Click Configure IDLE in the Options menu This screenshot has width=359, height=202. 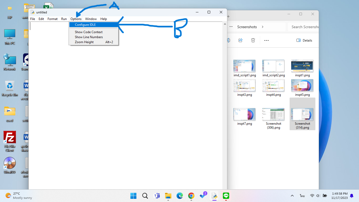pos(85,25)
